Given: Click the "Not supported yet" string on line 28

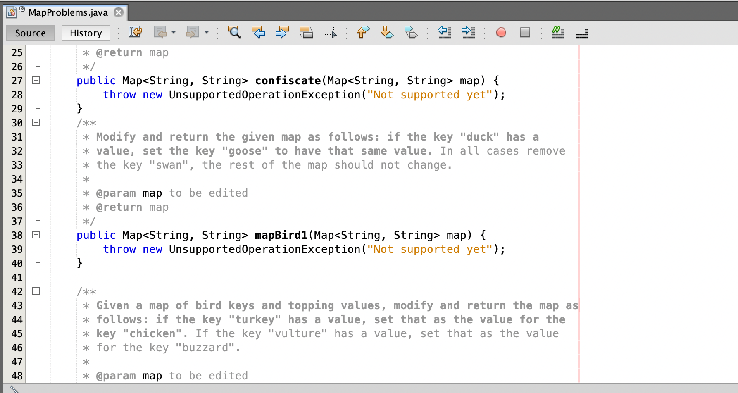Looking at the screenshot, I should pyautogui.click(x=430, y=95).
